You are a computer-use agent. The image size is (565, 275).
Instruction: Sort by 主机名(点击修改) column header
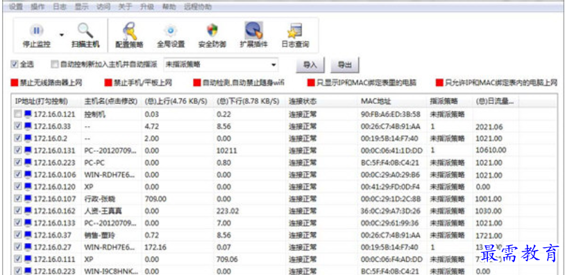point(111,101)
